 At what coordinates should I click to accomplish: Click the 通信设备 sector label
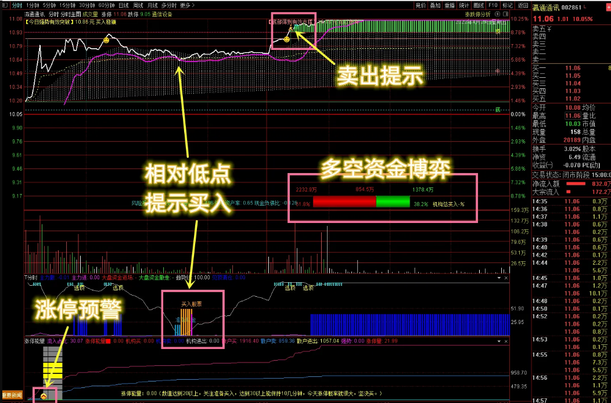pos(162,15)
